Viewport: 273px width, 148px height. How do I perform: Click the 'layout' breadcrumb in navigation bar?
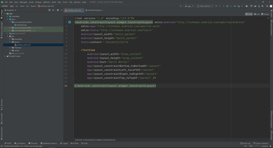[x=33, y=6]
